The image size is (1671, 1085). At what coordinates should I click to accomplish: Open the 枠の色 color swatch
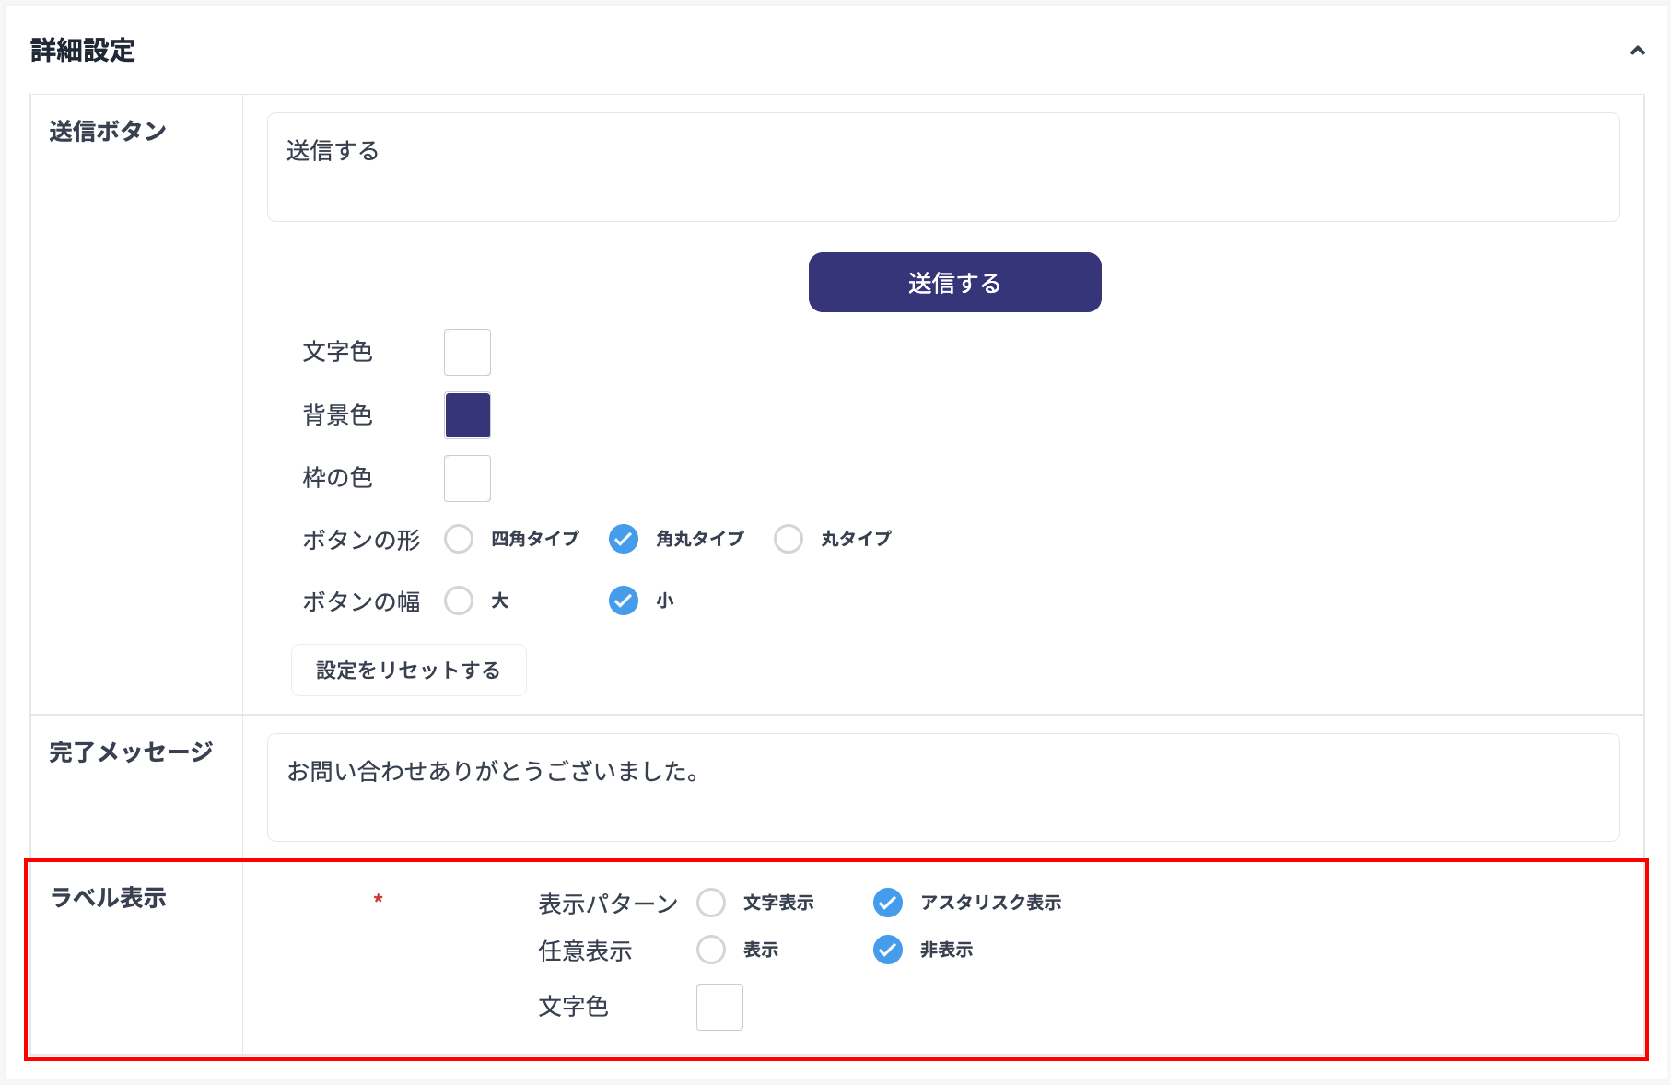467,478
